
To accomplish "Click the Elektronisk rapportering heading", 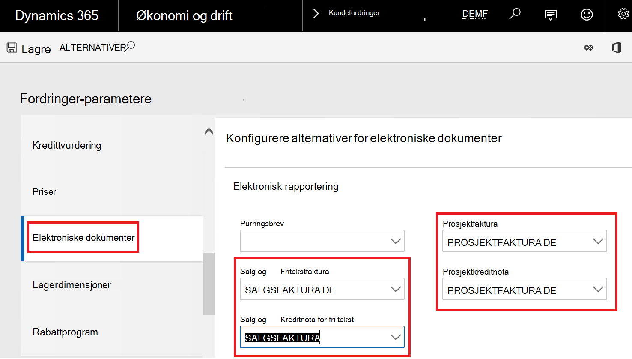I will tap(286, 187).
